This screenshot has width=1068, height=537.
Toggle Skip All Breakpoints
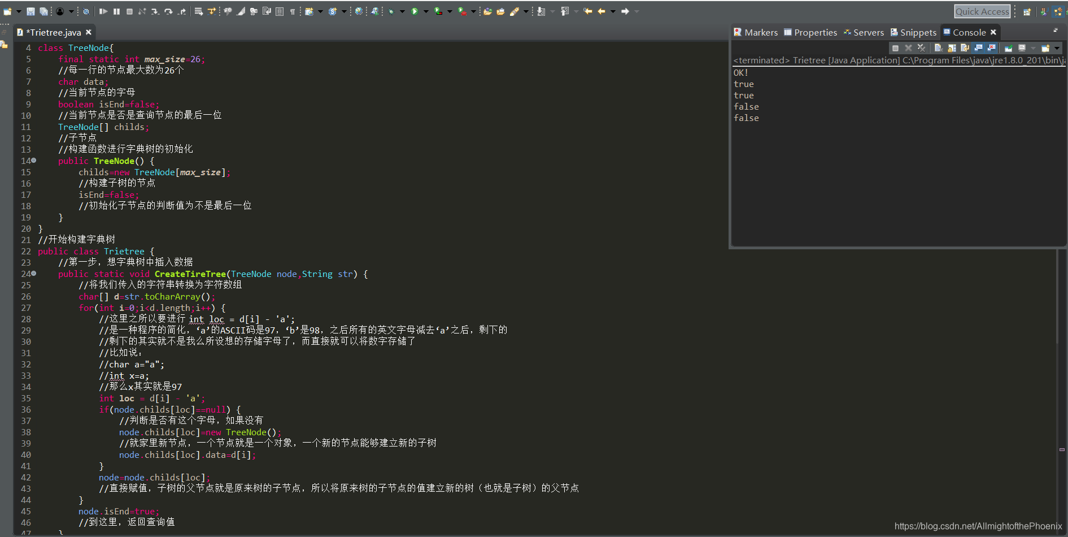pyautogui.click(x=86, y=11)
